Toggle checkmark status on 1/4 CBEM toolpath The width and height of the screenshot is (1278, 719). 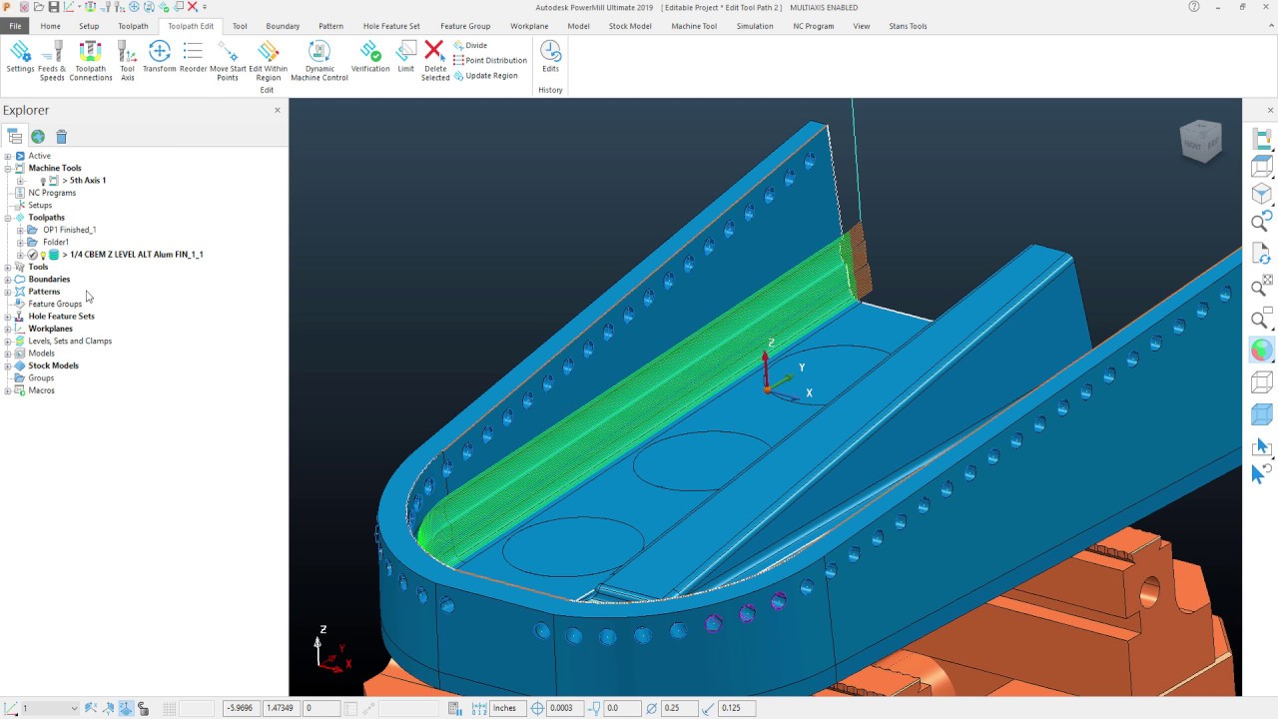point(32,255)
